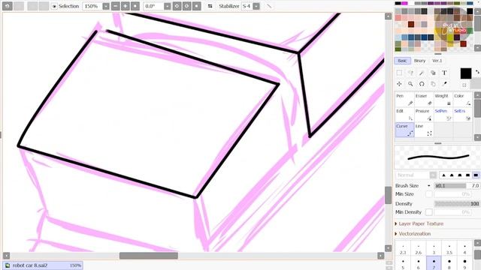Select the Shape tool icon
Image resolution: width=481 pixels, height=270 pixels.
pyautogui.click(x=433, y=73)
